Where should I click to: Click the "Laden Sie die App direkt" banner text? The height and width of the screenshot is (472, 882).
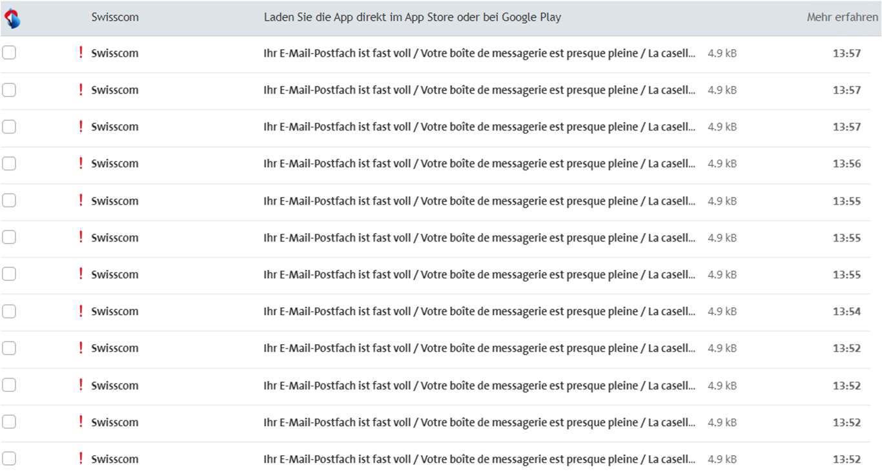(x=412, y=17)
